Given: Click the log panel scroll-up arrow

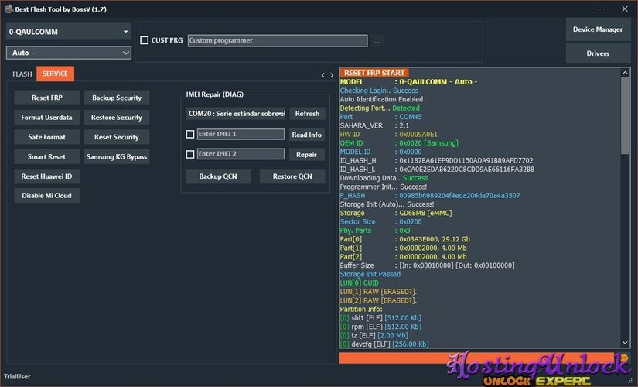Looking at the screenshot, I should coord(626,73).
